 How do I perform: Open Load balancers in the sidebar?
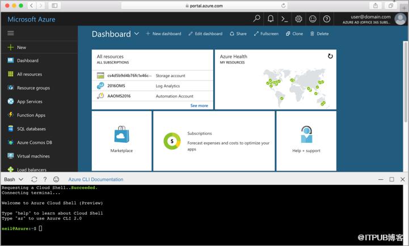[39, 168]
